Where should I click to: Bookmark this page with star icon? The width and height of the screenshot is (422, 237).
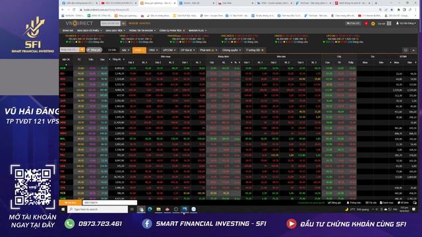tap(392, 9)
